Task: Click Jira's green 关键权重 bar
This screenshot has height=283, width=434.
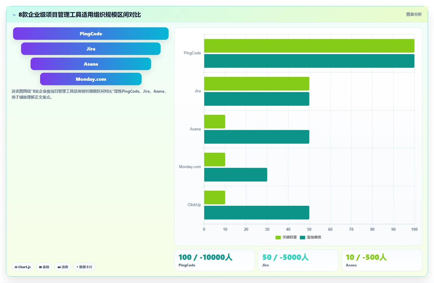Action: point(256,84)
